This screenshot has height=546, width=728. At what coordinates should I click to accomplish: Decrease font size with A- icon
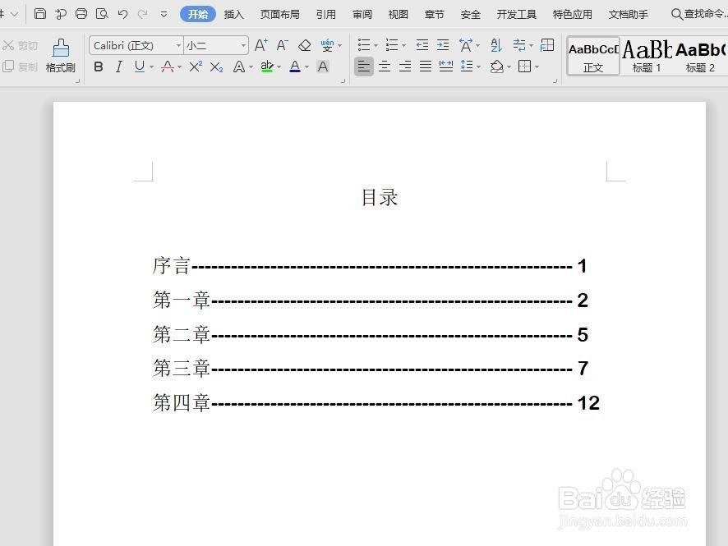(283, 45)
